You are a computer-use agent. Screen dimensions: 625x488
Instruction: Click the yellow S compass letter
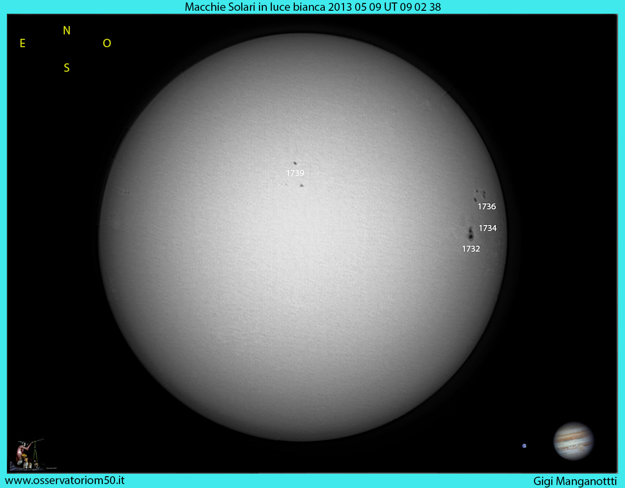[x=67, y=68]
